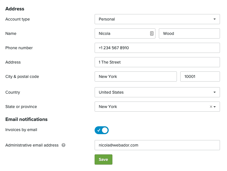The image size is (227, 171).
Task: Open State or province dropdown arrow
Action: coord(215,107)
